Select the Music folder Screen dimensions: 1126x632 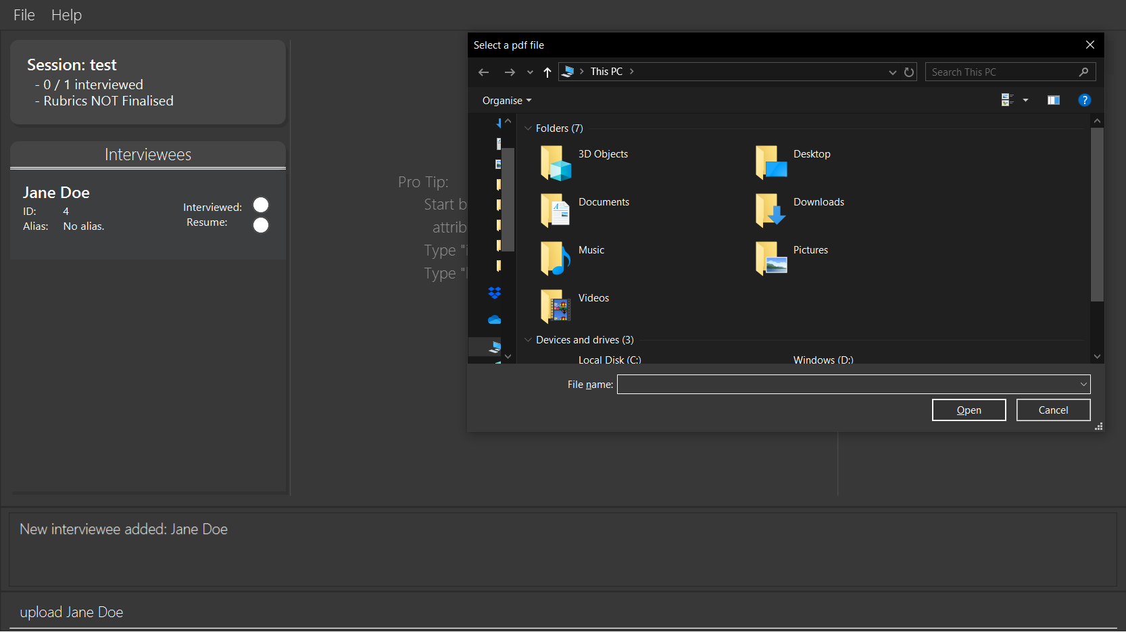[x=572, y=258]
